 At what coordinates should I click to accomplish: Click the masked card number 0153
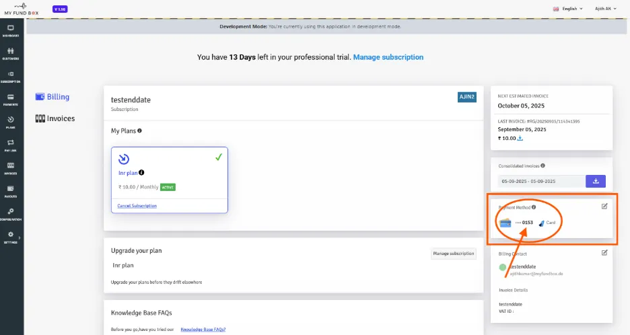tap(524, 223)
